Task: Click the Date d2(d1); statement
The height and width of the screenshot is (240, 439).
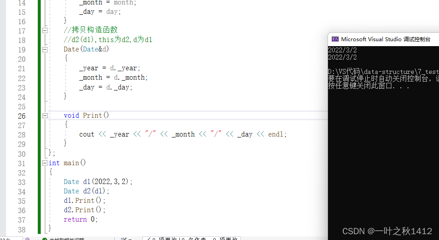Action: [87, 191]
